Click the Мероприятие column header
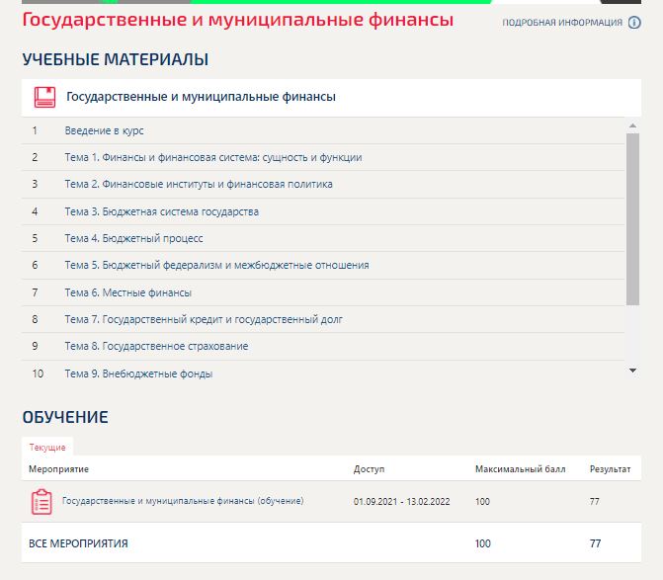Image resolution: width=663 pixels, height=580 pixels. (x=58, y=469)
